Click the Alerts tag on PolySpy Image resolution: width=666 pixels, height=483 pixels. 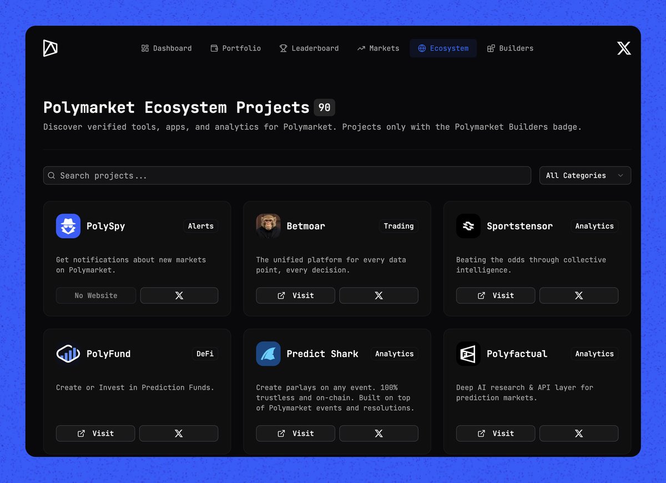pyautogui.click(x=201, y=226)
